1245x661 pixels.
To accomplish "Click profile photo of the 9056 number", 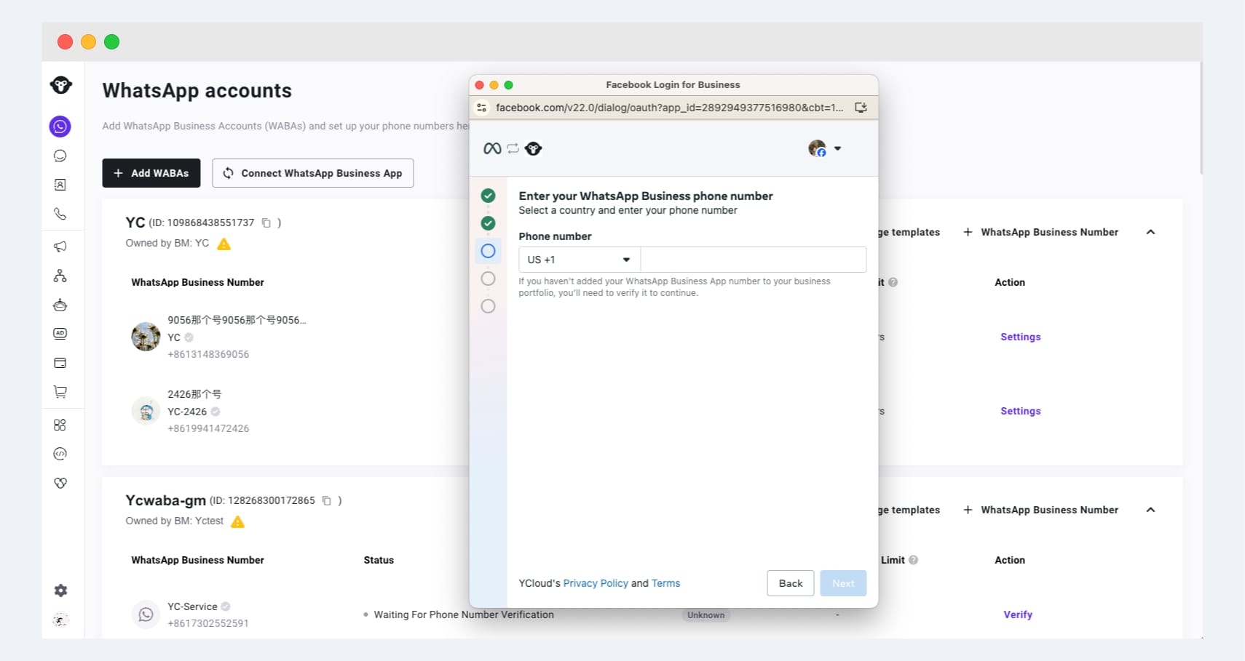I will (x=146, y=337).
